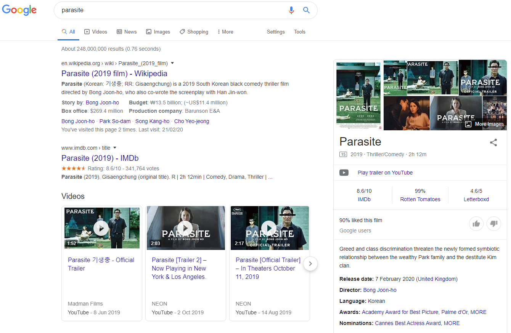Expand IMDb result URL dropdown arrow
Screen dimensions: 511x333
tap(115, 148)
